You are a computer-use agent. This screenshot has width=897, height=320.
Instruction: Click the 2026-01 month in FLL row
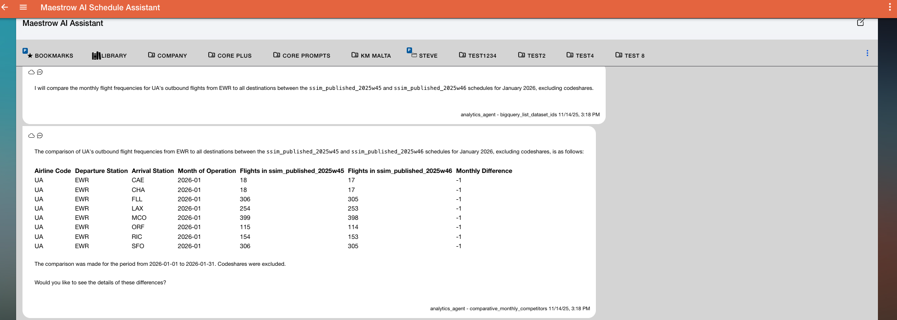tap(189, 199)
